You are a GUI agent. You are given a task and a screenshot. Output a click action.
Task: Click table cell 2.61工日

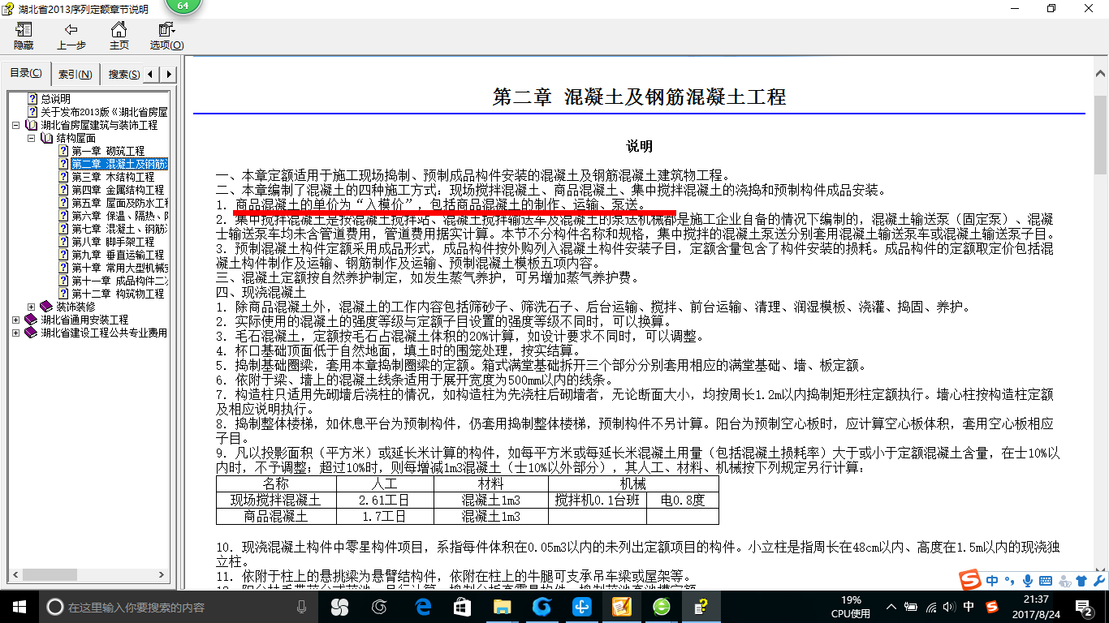384,500
